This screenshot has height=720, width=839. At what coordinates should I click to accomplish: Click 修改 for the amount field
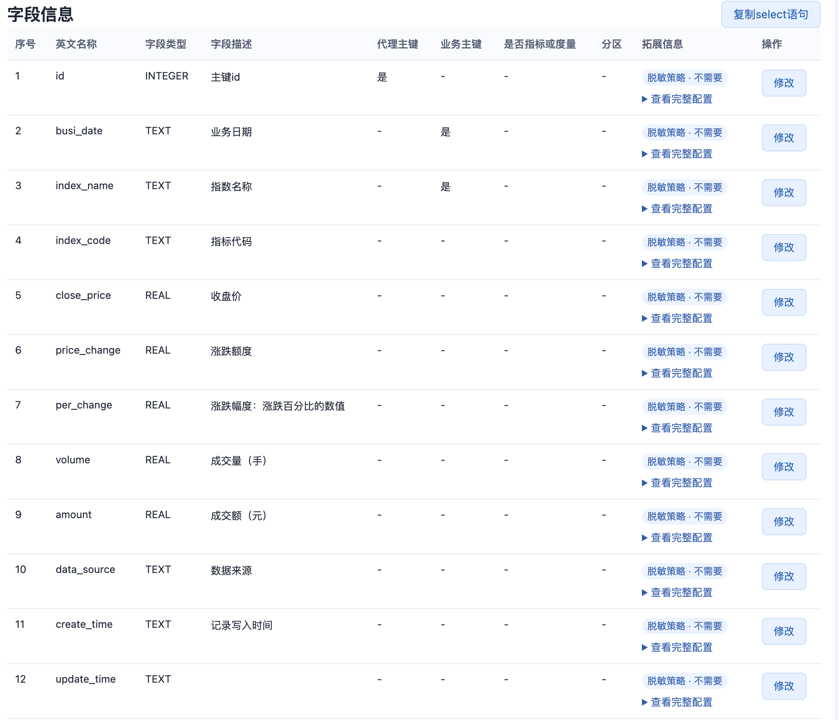click(784, 522)
